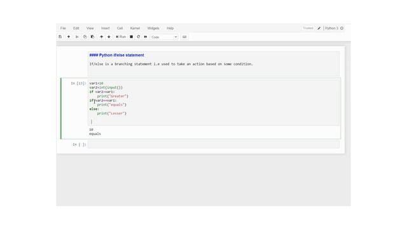Click the pencil edit mode icon
This screenshot has height=229, width=407.
[x=319, y=28]
